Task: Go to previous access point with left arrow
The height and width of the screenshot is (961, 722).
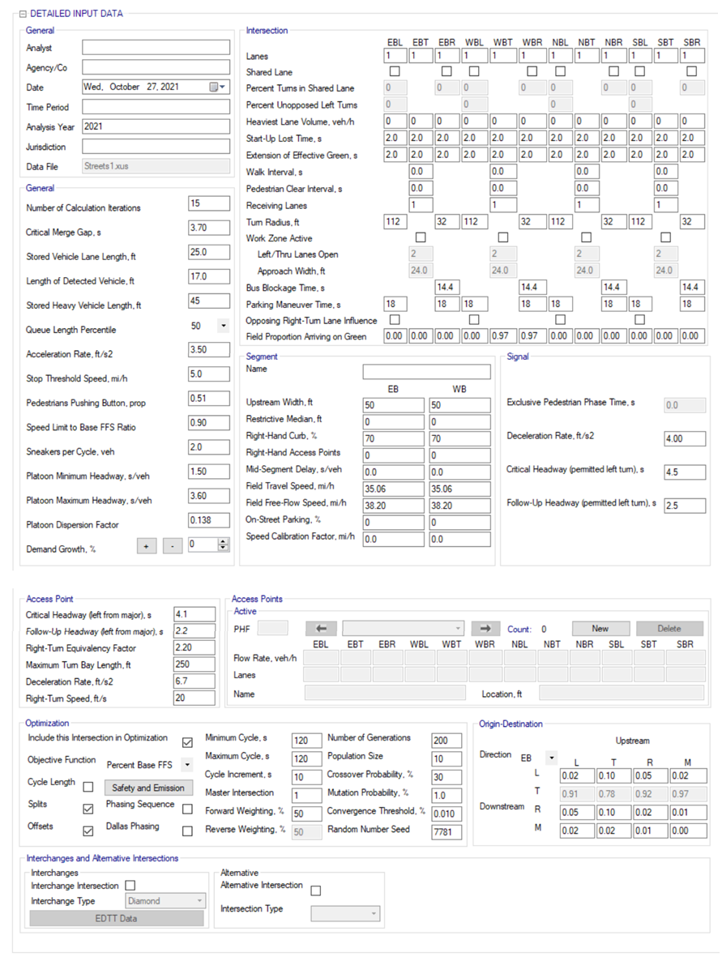Action: pos(322,628)
